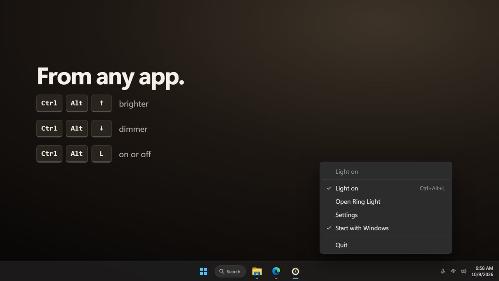This screenshot has height=281, width=499.
Task: Click the 'dimmer' shortcut label
Action: 133,129
